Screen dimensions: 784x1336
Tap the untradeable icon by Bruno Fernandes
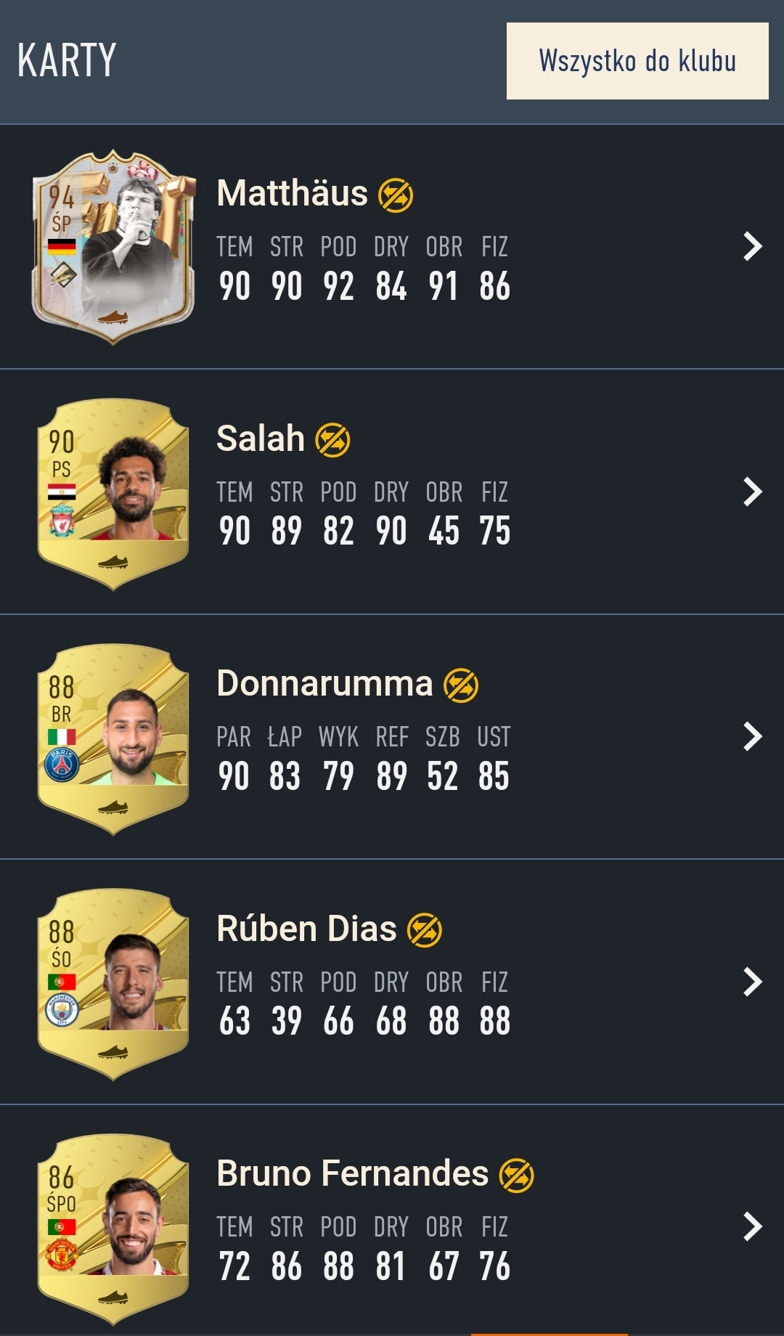pos(517,1176)
